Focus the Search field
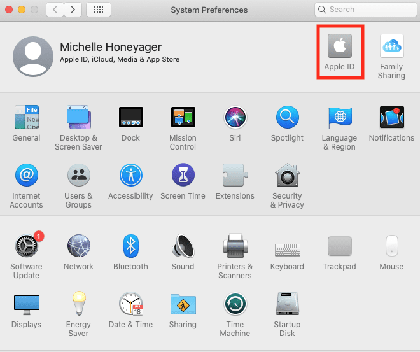The image size is (420, 352). 366,10
